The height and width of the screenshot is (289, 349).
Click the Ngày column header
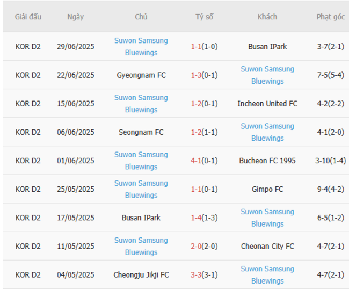(x=76, y=17)
